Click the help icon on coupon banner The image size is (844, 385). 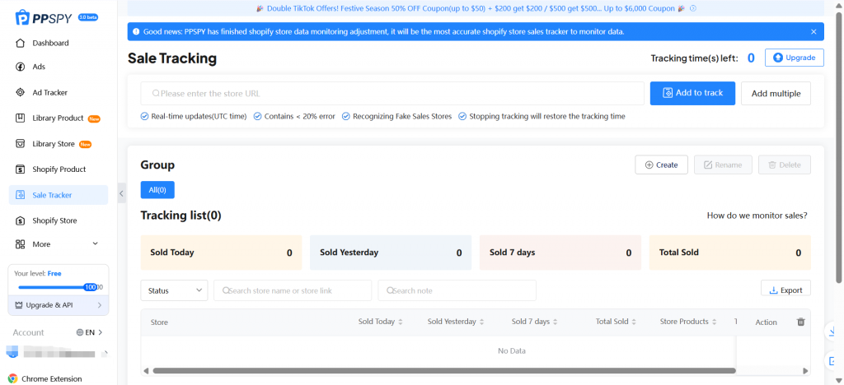pyautogui.click(x=693, y=8)
